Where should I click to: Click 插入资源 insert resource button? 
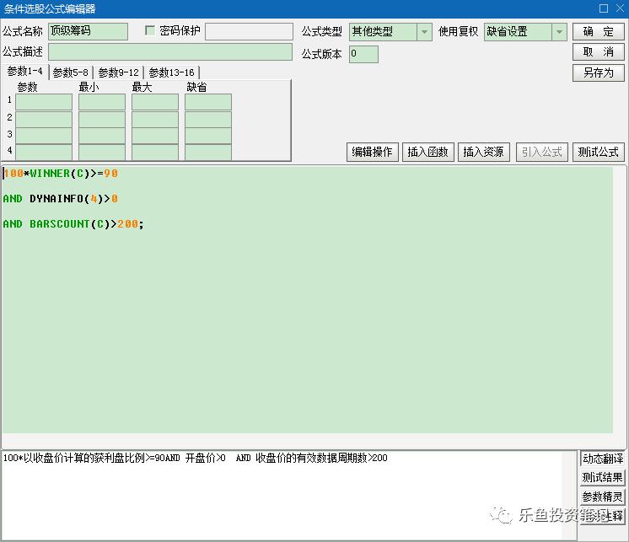[484, 152]
